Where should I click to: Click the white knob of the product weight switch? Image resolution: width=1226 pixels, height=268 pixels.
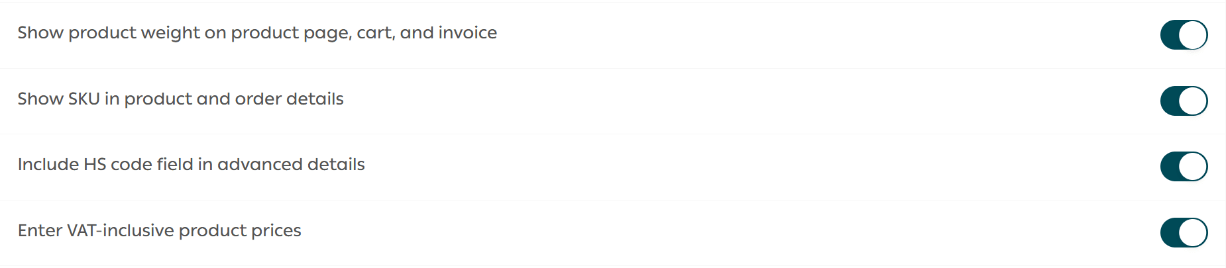click(1193, 35)
